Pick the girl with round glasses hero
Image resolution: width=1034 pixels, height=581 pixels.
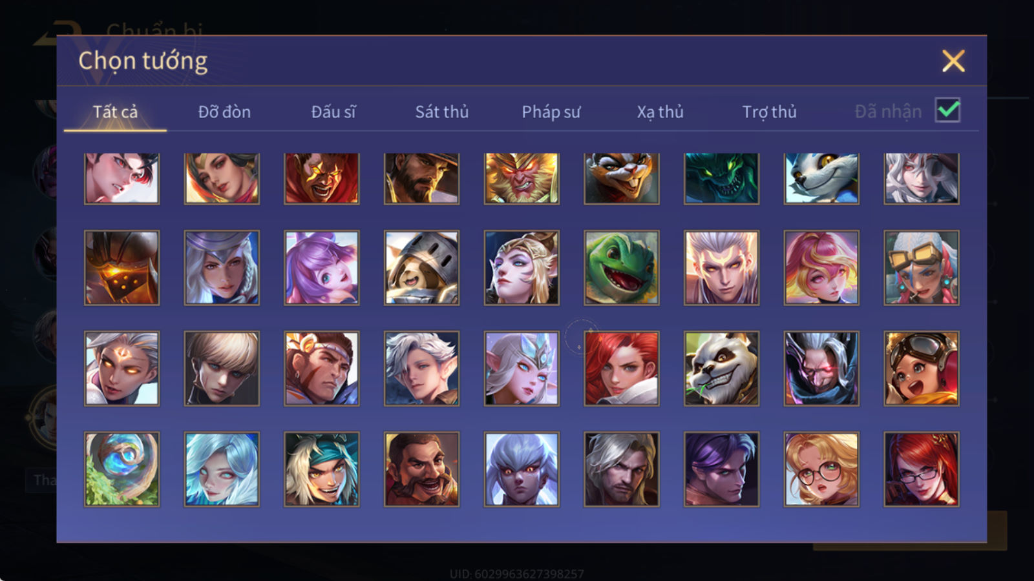[x=821, y=469]
